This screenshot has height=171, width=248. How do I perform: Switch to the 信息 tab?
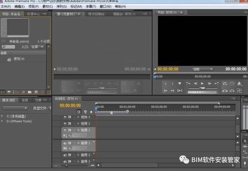(25, 100)
